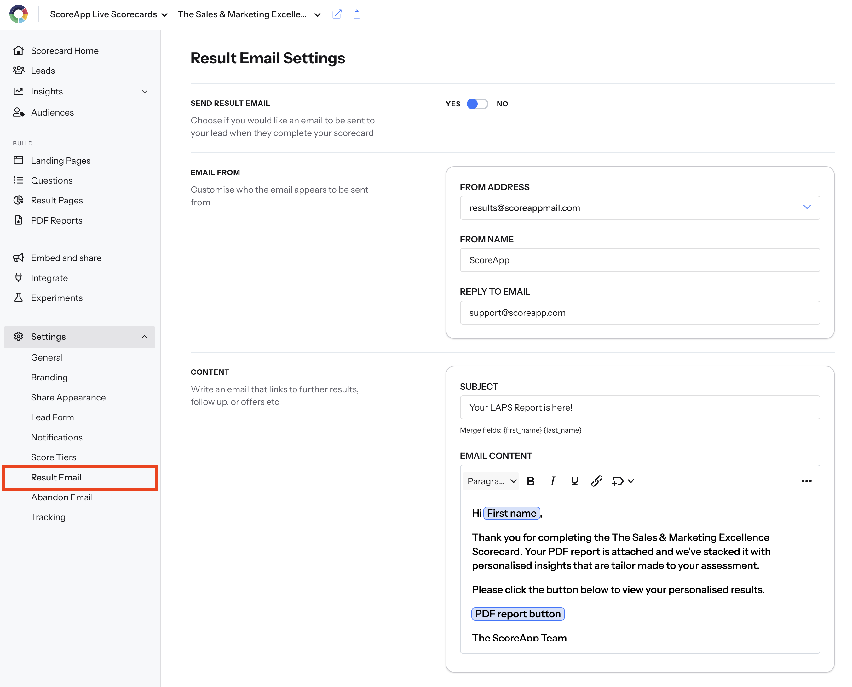Click the Embed and share megaphone icon
852x687 pixels.
pyautogui.click(x=18, y=258)
